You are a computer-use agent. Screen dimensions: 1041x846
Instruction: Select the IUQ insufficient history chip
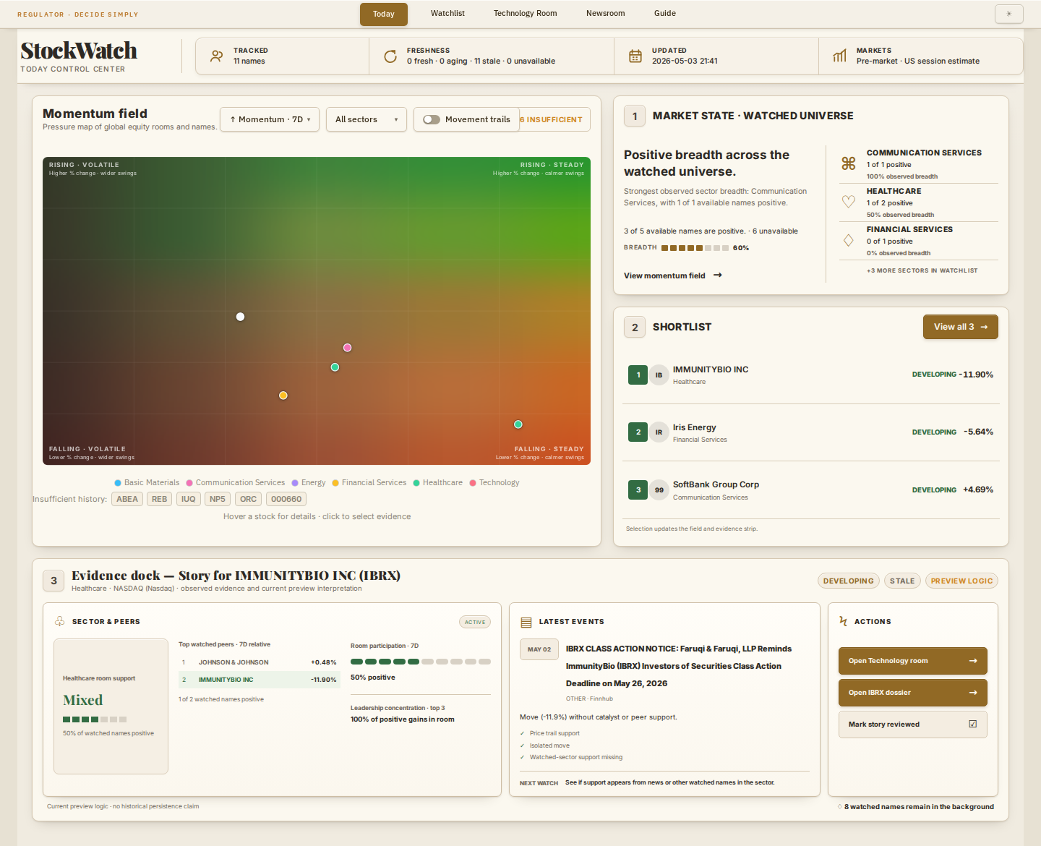pyautogui.click(x=189, y=499)
